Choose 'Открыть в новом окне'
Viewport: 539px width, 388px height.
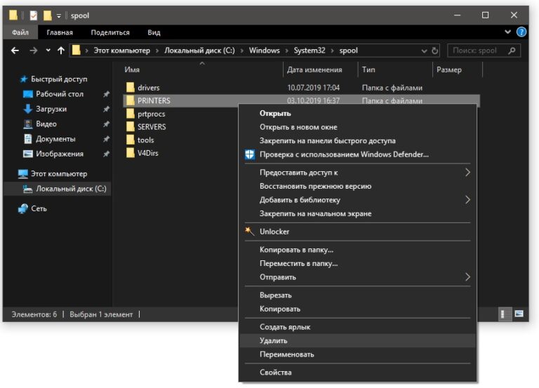pos(357,127)
